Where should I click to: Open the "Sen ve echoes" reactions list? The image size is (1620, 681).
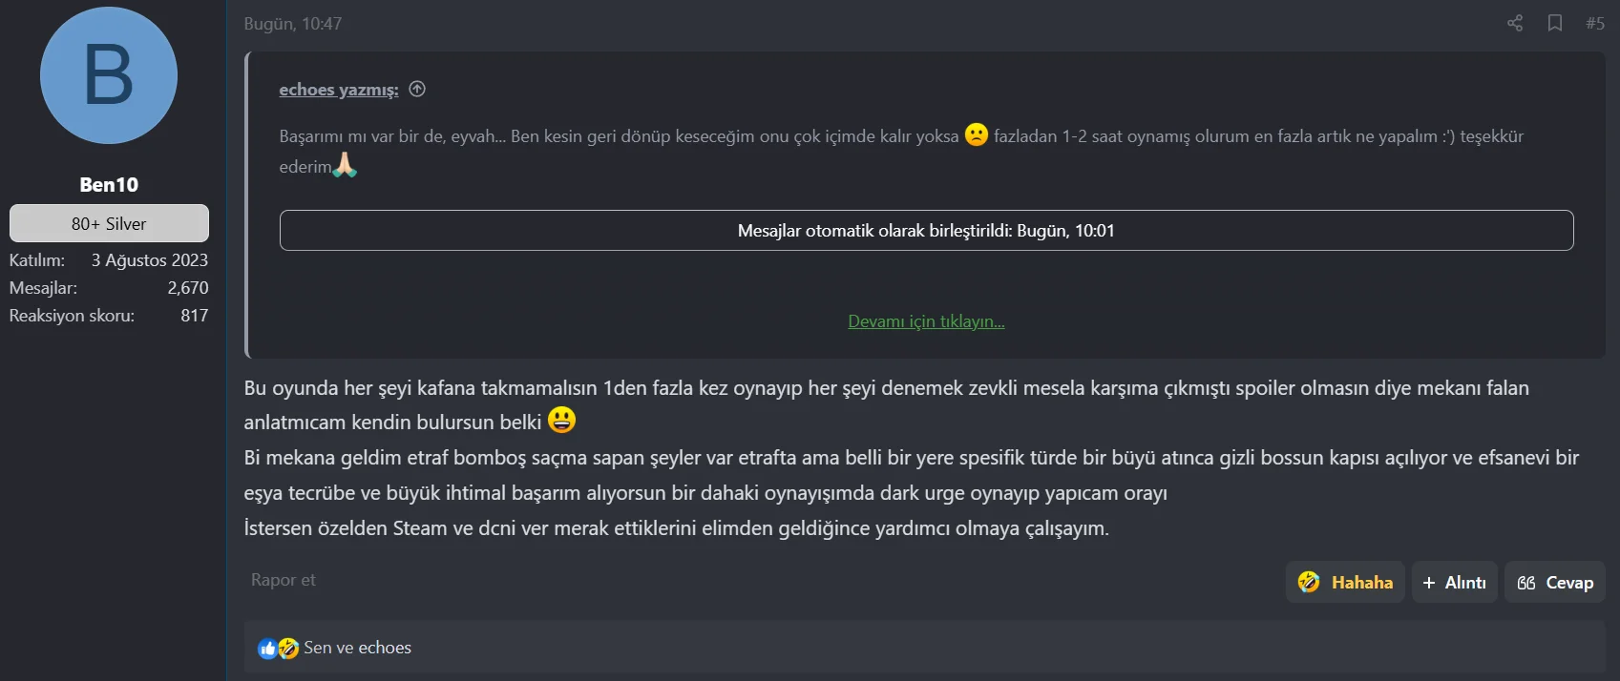click(356, 648)
